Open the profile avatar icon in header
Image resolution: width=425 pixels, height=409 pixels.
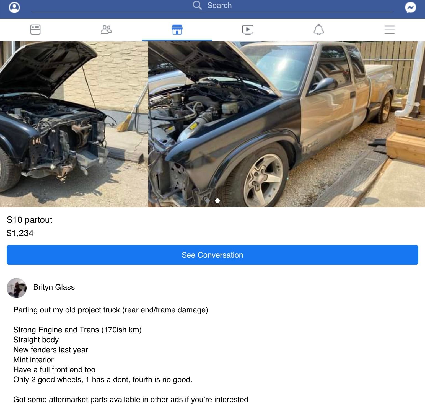14,7
